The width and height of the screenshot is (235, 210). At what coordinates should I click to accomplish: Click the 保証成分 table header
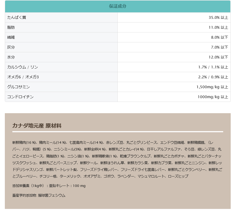pyautogui.click(x=117, y=6)
